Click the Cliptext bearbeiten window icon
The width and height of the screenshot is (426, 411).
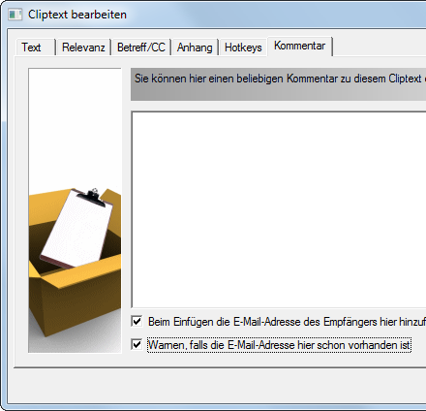pyautogui.click(x=15, y=15)
